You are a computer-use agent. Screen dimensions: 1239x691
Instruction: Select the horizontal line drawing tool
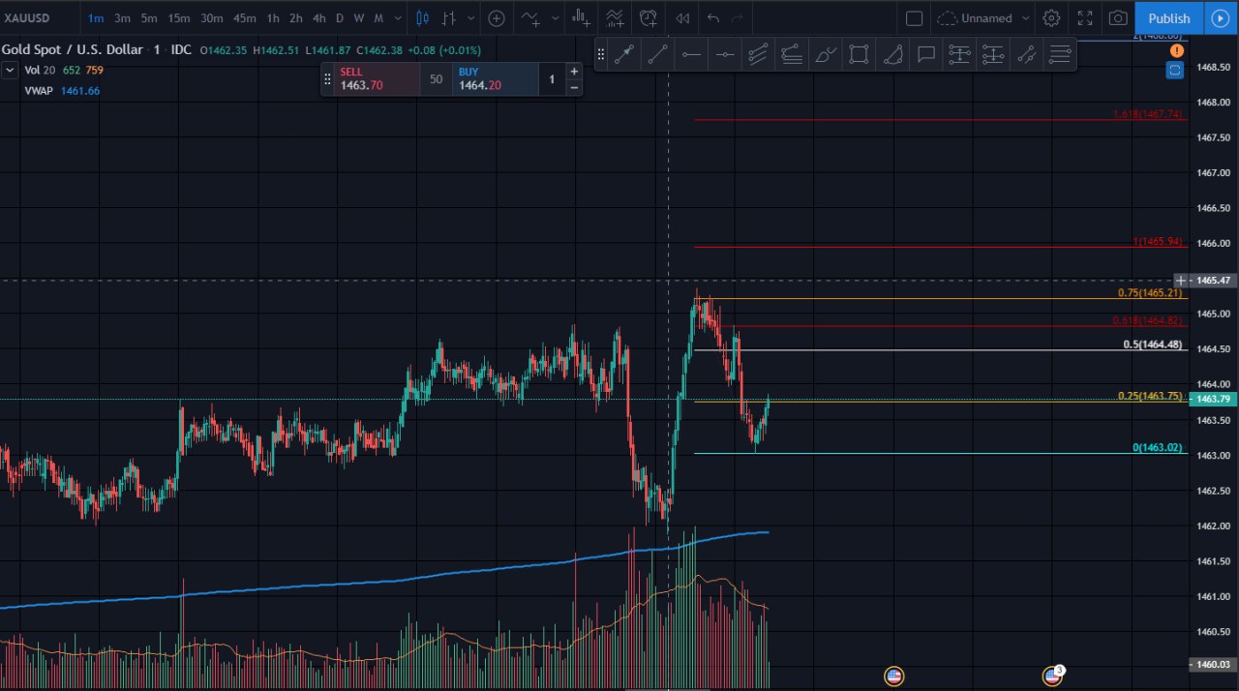click(691, 55)
